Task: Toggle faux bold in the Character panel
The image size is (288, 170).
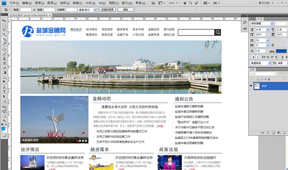Action: coord(253,57)
